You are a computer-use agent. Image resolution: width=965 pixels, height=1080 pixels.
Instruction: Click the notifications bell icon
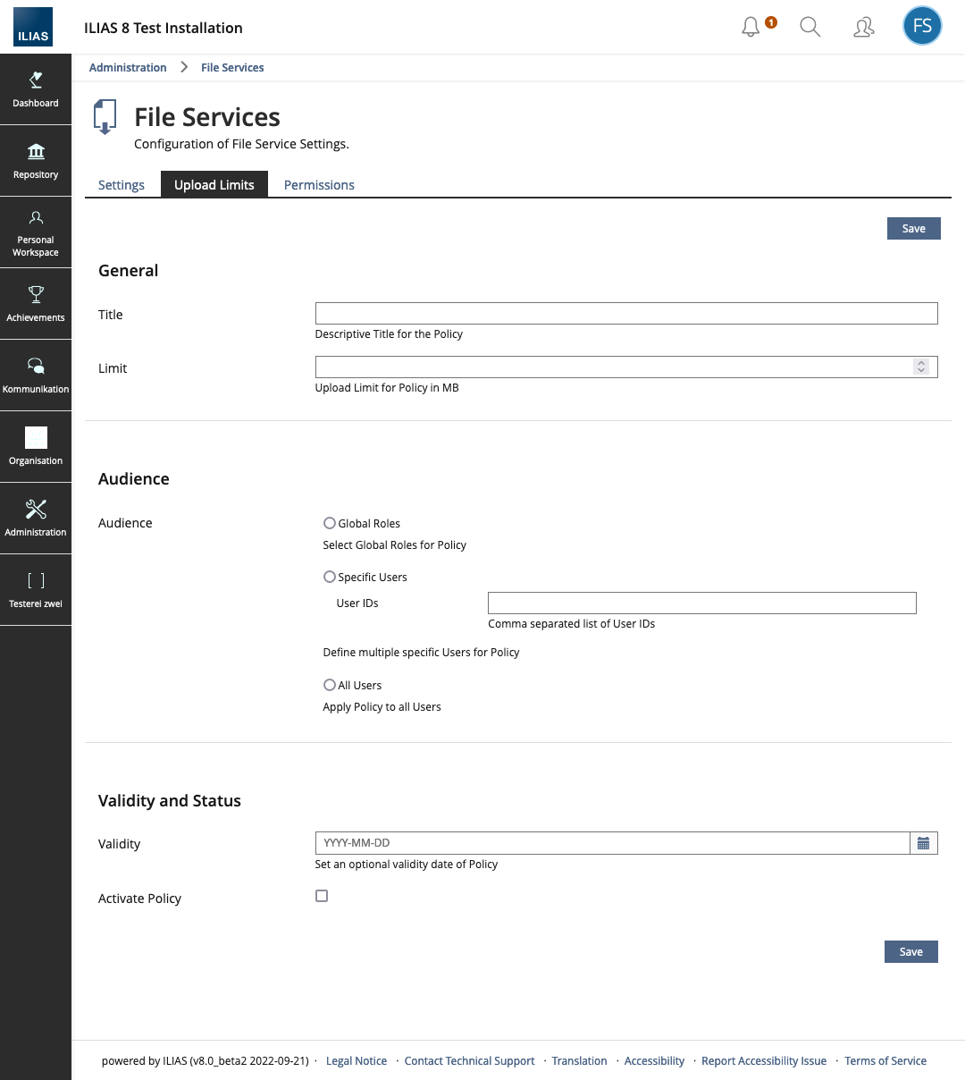(x=751, y=27)
